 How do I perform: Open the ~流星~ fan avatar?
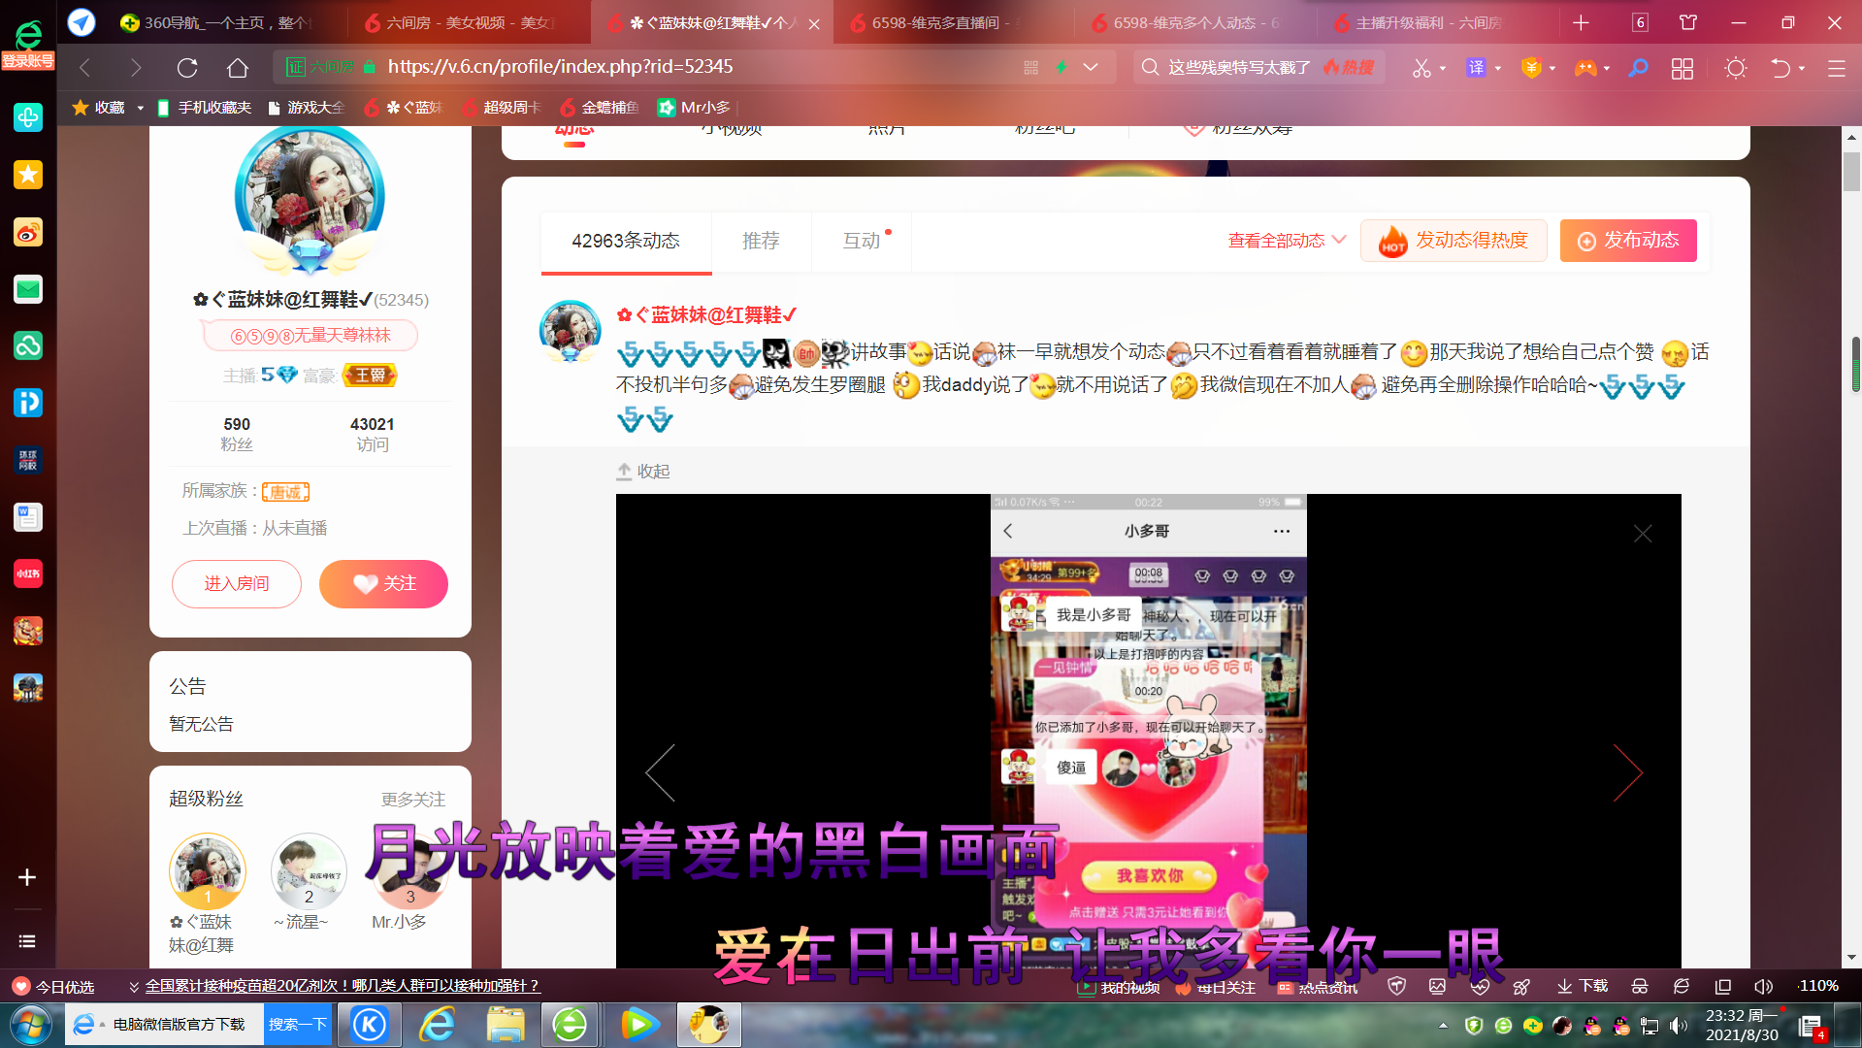(309, 870)
